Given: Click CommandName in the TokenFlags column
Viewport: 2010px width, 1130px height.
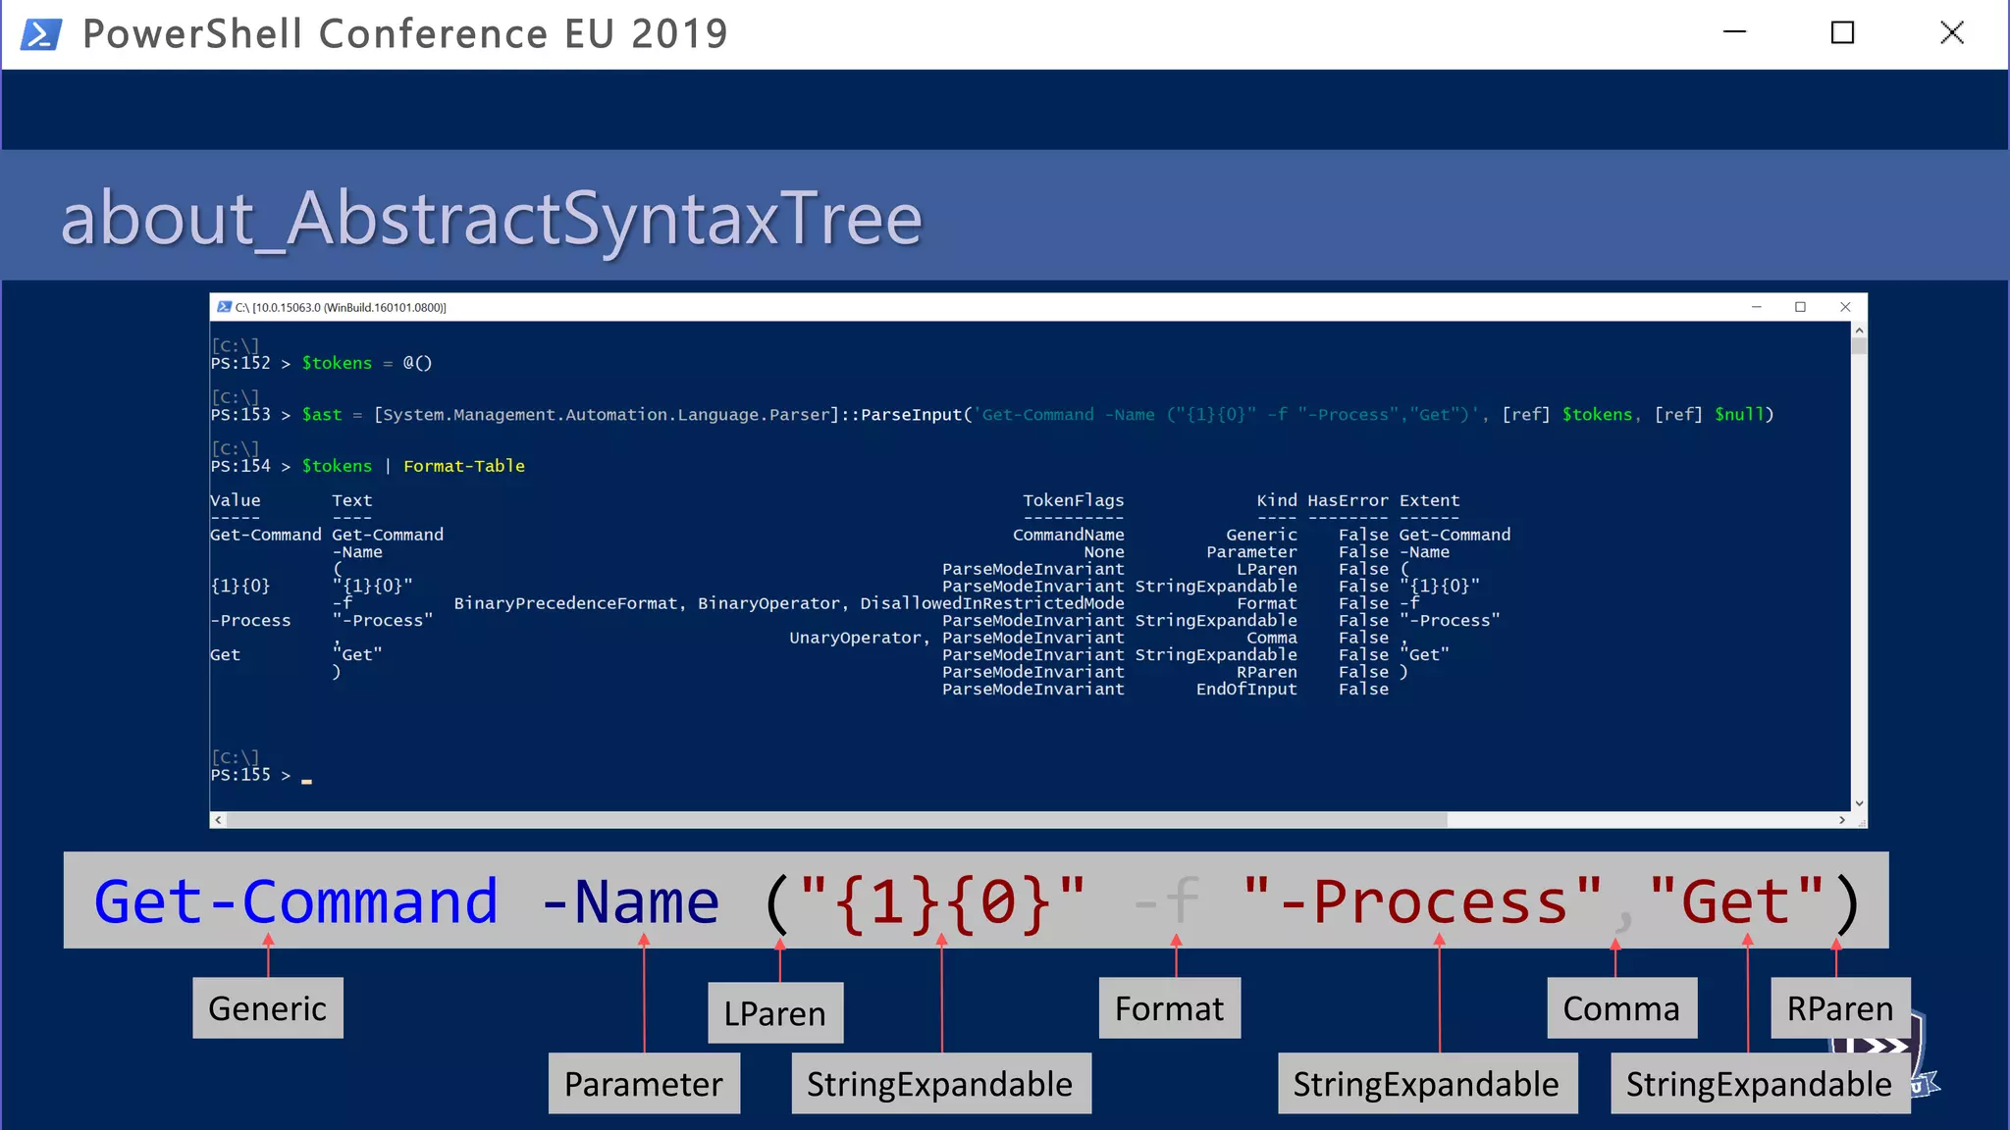Looking at the screenshot, I should pos(1069,535).
